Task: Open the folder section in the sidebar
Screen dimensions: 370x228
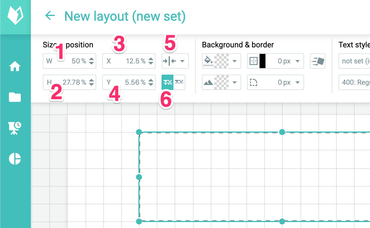Action: coord(15,97)
